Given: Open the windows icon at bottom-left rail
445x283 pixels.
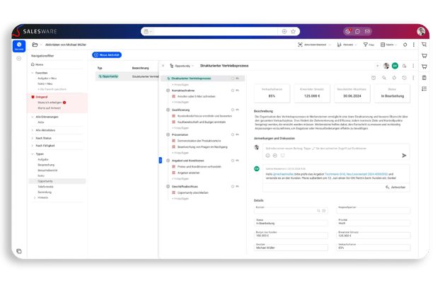Looking at the screenshot, I should click(x=19, y=251).
